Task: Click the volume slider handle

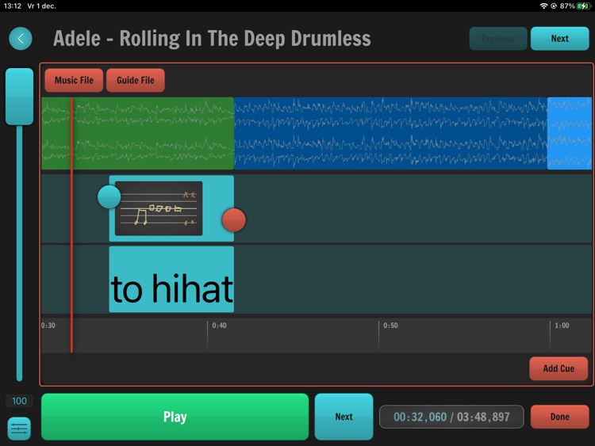Action: 19,96
